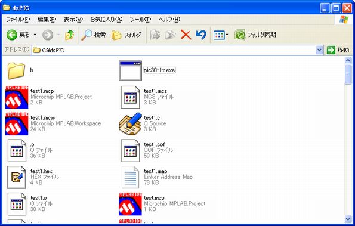Select the test1.c source file icon

130,124
